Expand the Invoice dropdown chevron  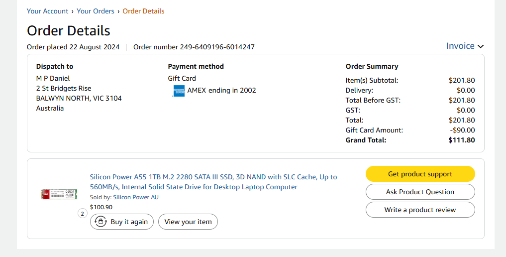tap(481, 46)
